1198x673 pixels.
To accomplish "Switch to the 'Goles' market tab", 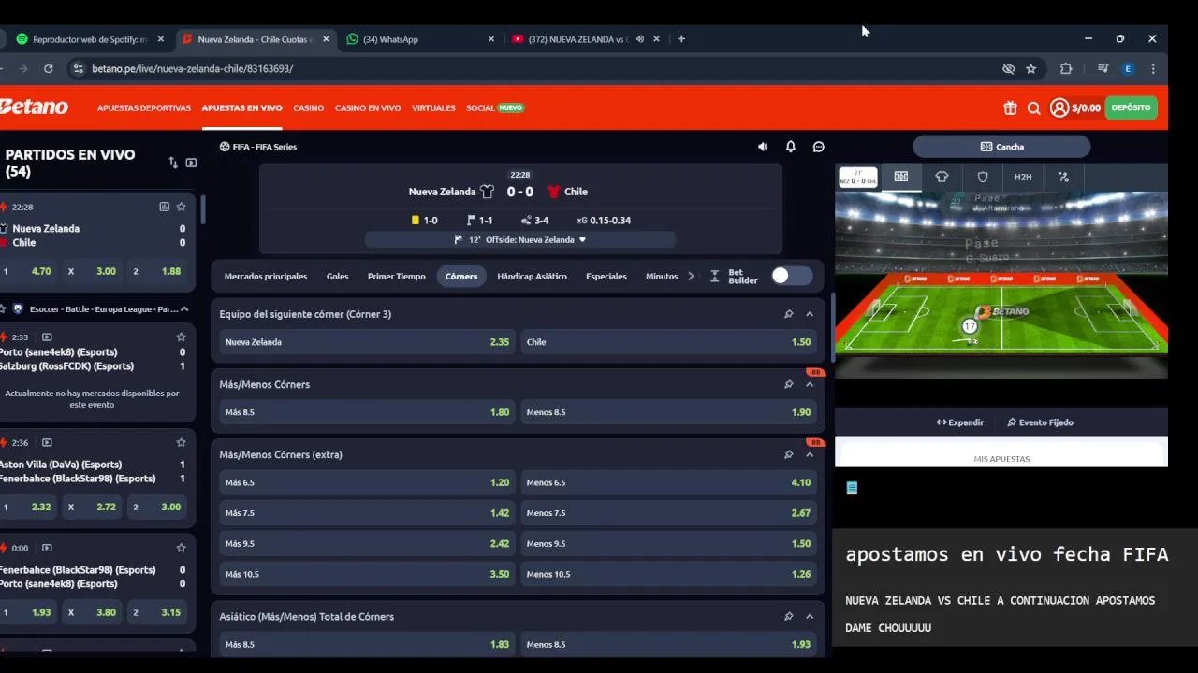I will [x=337, y=276].
